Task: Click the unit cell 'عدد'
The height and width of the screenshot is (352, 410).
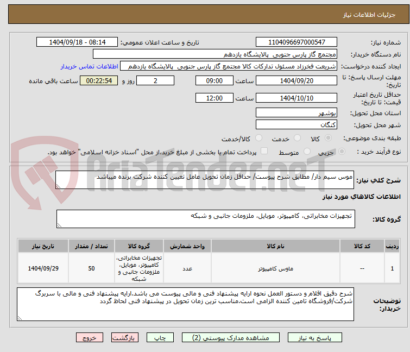Action: (x=187, y=268)
